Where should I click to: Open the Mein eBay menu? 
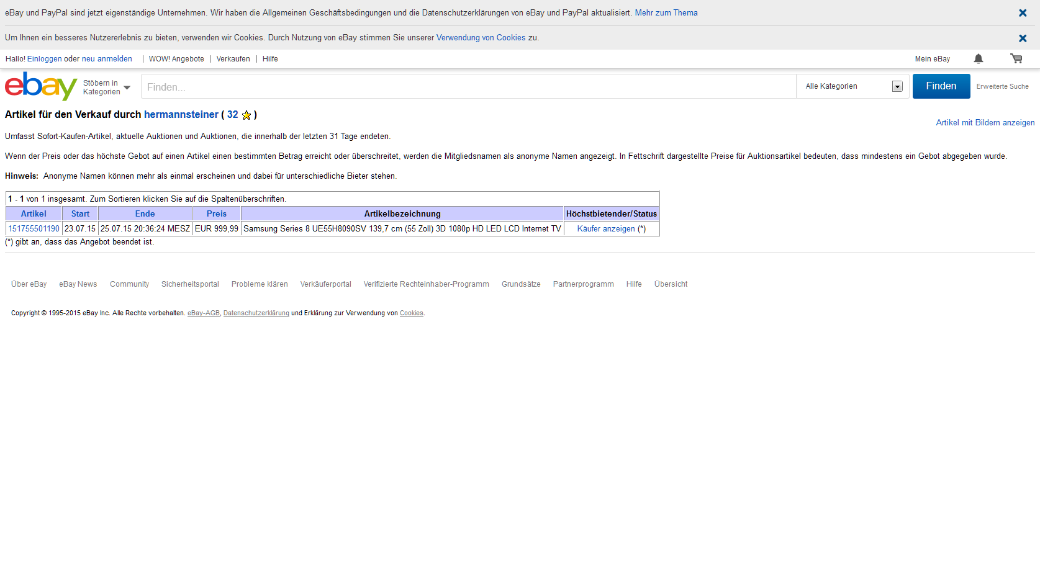(933, 59)
